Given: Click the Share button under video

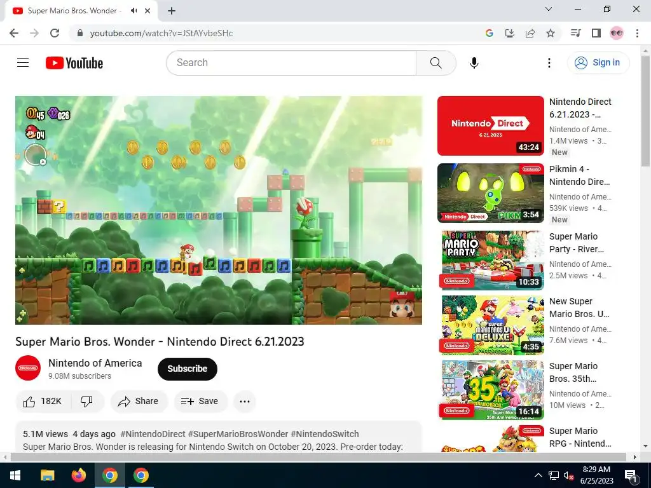Looking at the screenshot, I should [139, 402].
